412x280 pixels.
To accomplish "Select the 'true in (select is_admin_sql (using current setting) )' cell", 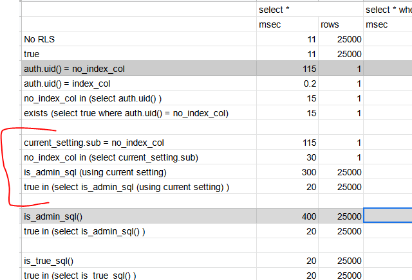I will click(139, 187).
